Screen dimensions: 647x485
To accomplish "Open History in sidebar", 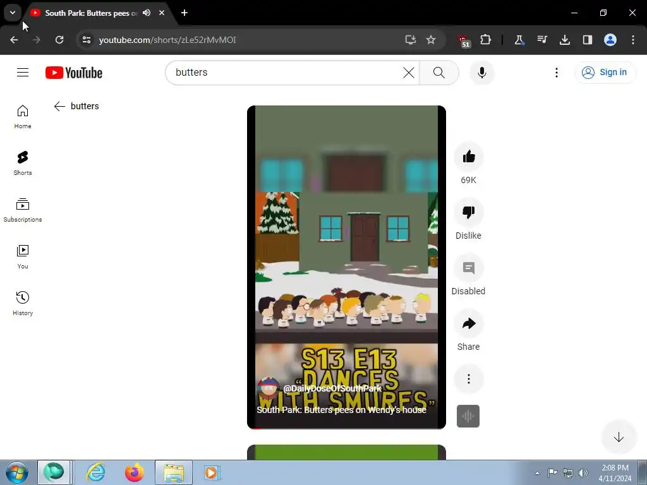I will pyautogui.click(x=23, y=304).
